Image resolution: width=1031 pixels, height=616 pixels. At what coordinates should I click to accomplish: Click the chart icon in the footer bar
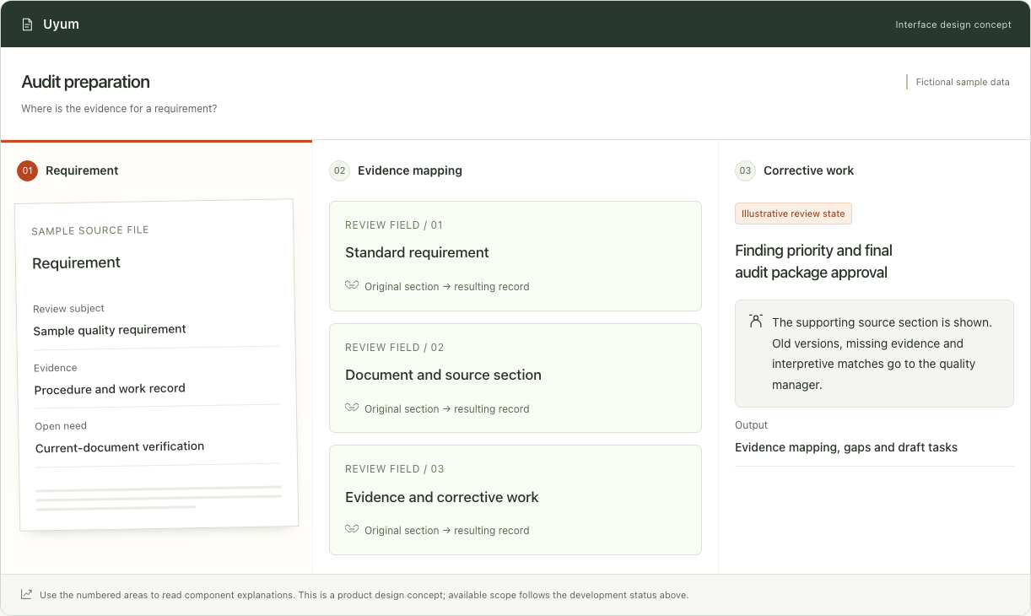tap(27, 595)
